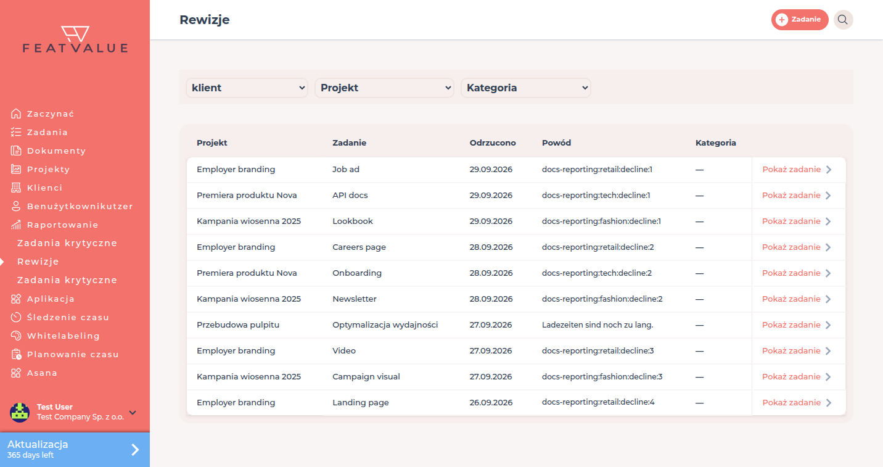Click the Zadanie add button
The width and height of the screenshot is (883, 467).
click(800, 20)
